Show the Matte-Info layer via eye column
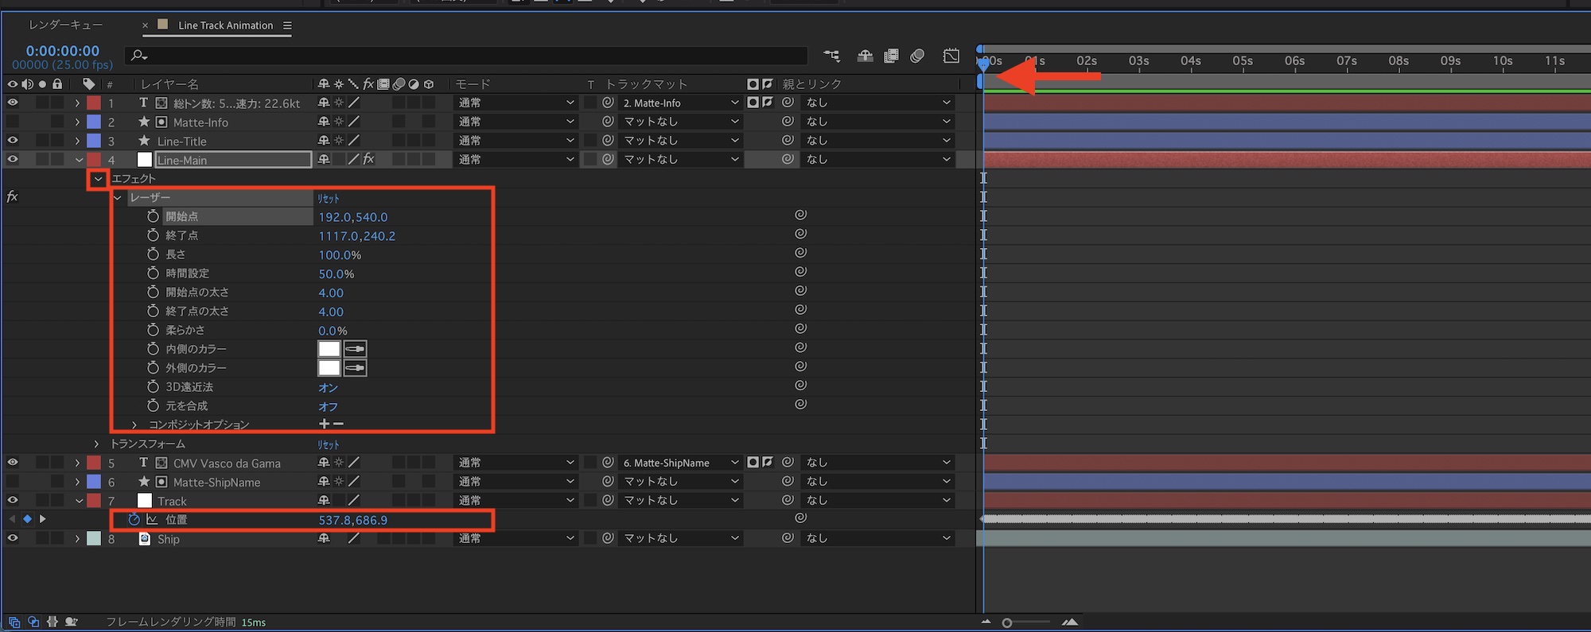The height and width of the screenshot is (632, 1591). coord(13,122)
